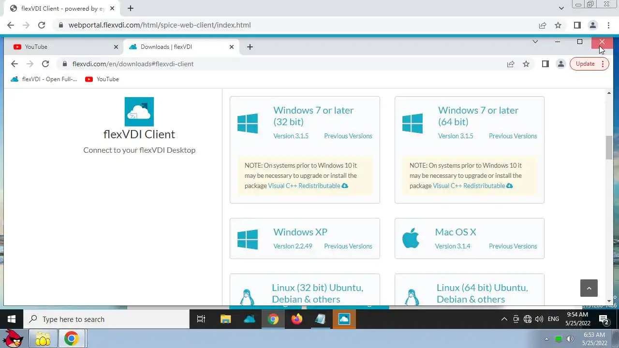619x348 pixels.
Task: Click Windows logo icon in Windows XP card
Action: pos(248,239)
